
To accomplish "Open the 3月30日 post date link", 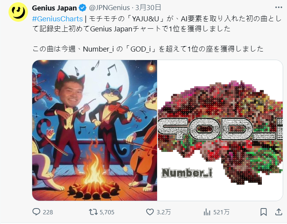I will coord(148,8).
